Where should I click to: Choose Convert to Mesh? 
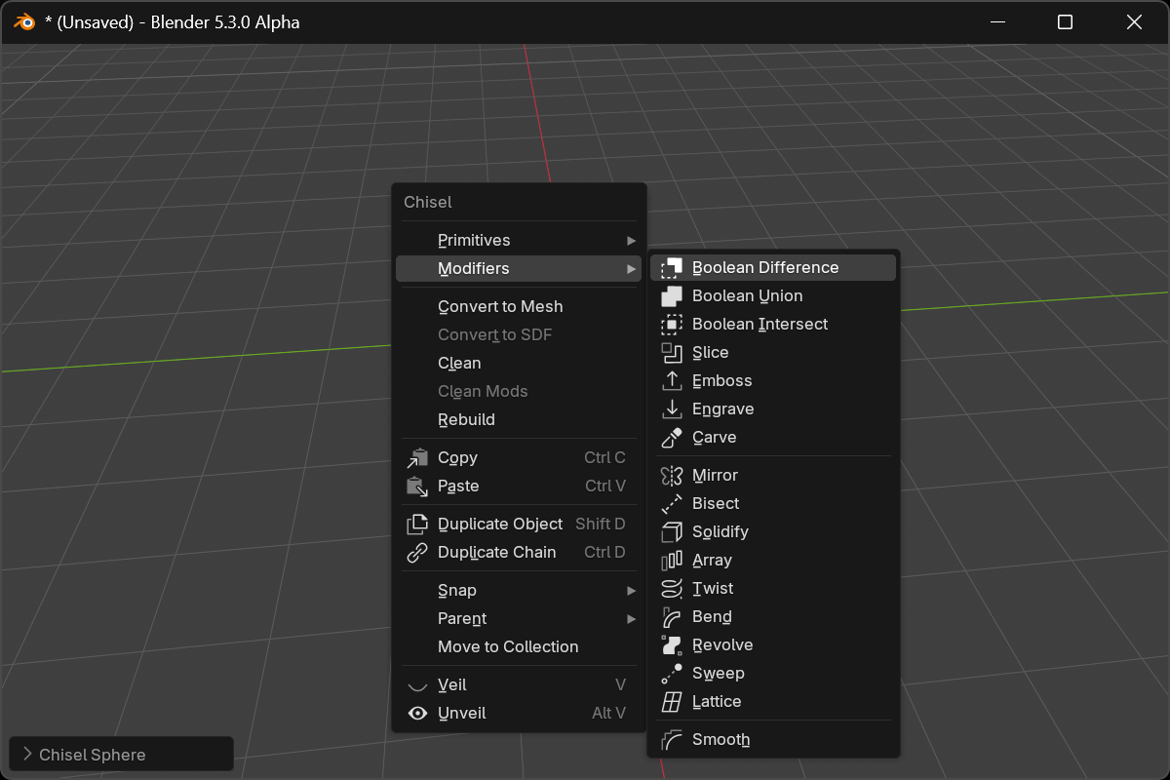coord(519,307)
